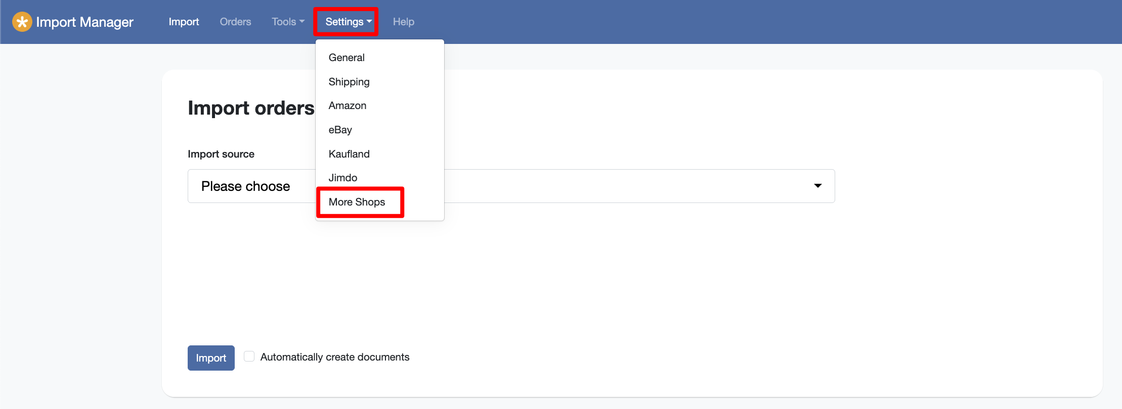Screen dimensions: 1122x409
Task: Choose Amazon in Settings menu
Action: pos(348,106)
